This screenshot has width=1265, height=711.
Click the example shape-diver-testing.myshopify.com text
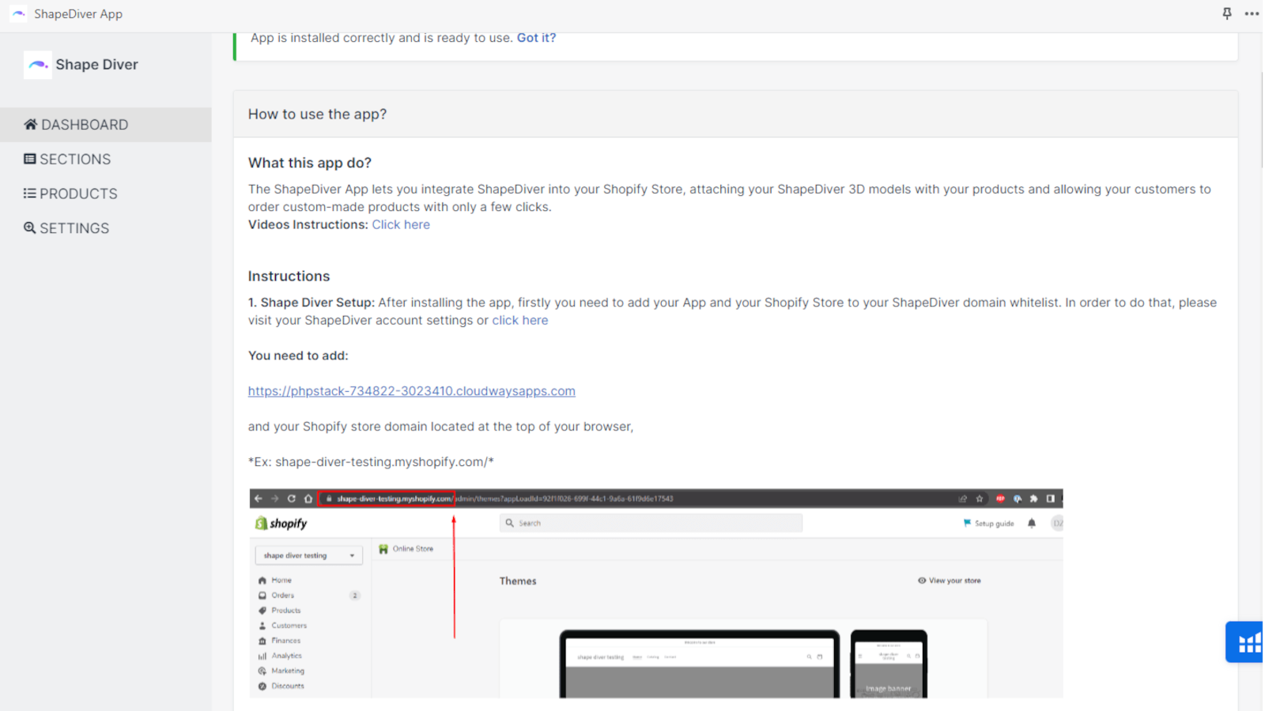tap(371, 462)
